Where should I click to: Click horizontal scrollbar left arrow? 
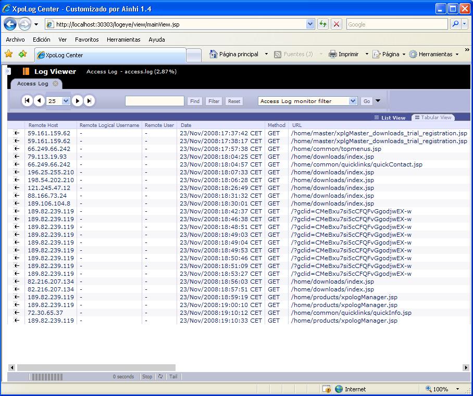click(x=12, y=367)
